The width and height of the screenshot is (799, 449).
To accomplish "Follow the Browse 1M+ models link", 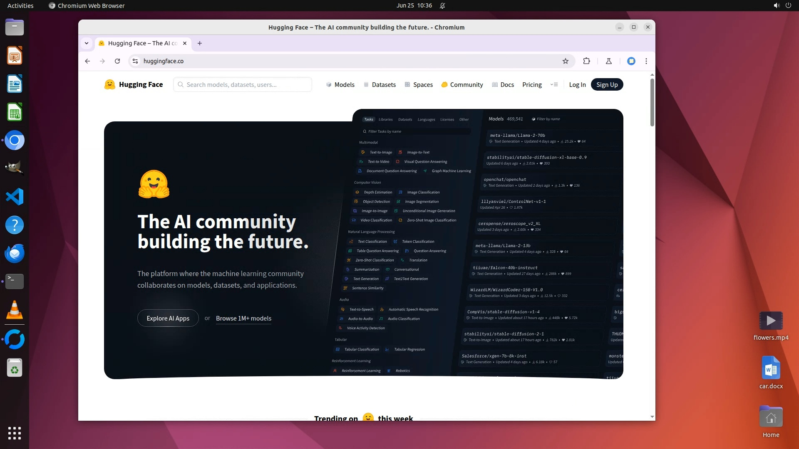I will pyautogui.click(x=243, y=318).
